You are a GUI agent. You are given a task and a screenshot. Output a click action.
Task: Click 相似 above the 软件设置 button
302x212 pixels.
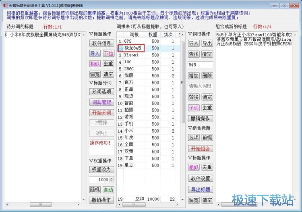(194, 167)
